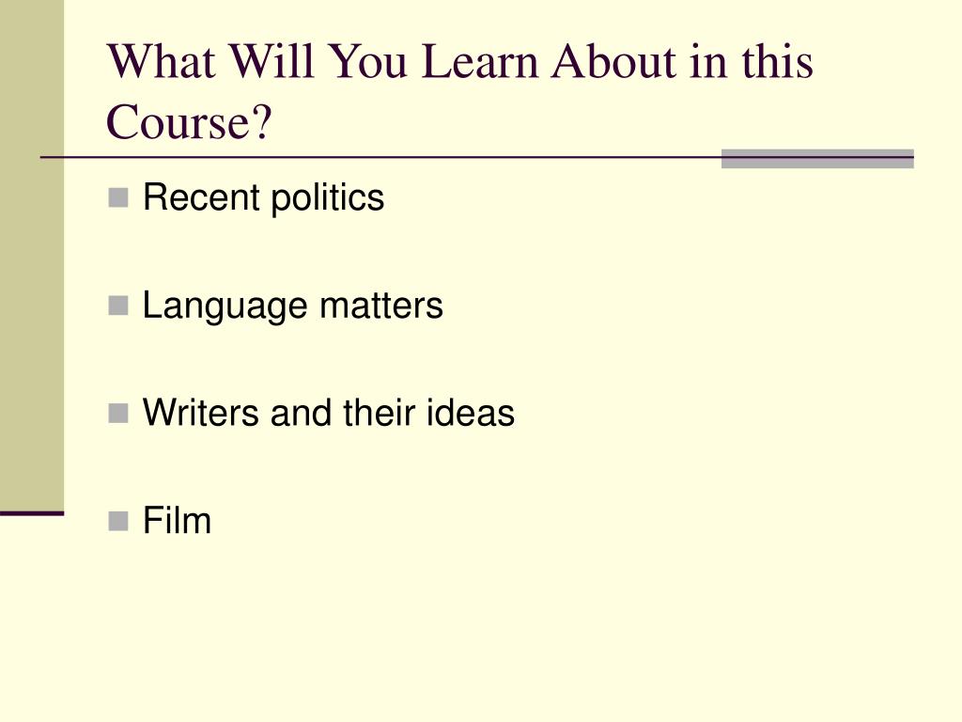This screenshot has height=722, width=962.
Task: Click the bullet marker before Writers and their ideas
Action: pyautogui.click(x=117, y=414)
